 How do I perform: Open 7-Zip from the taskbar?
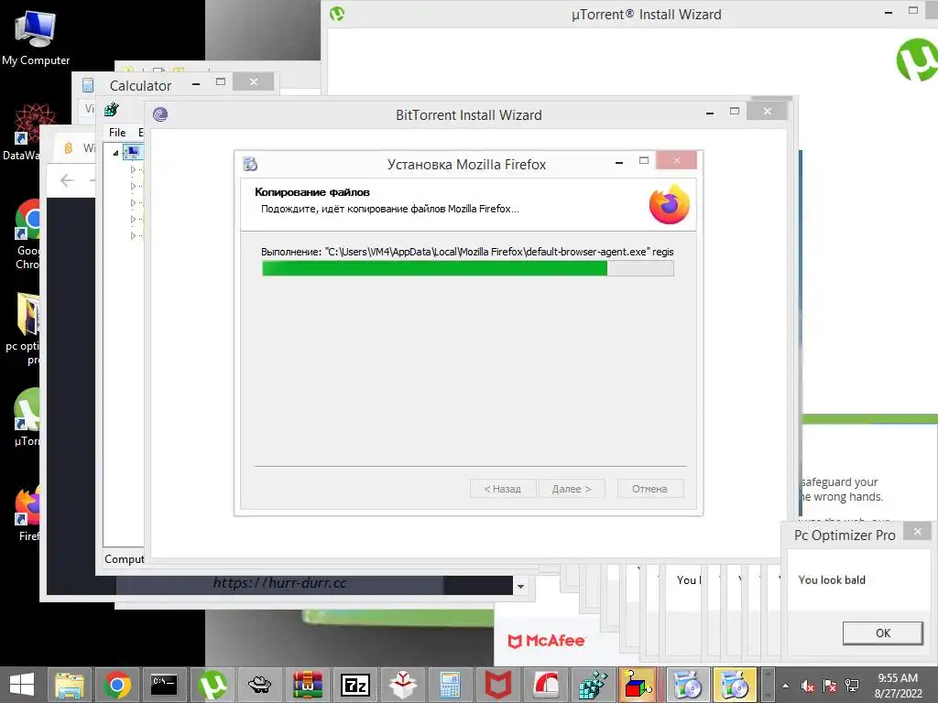(355, 685)
